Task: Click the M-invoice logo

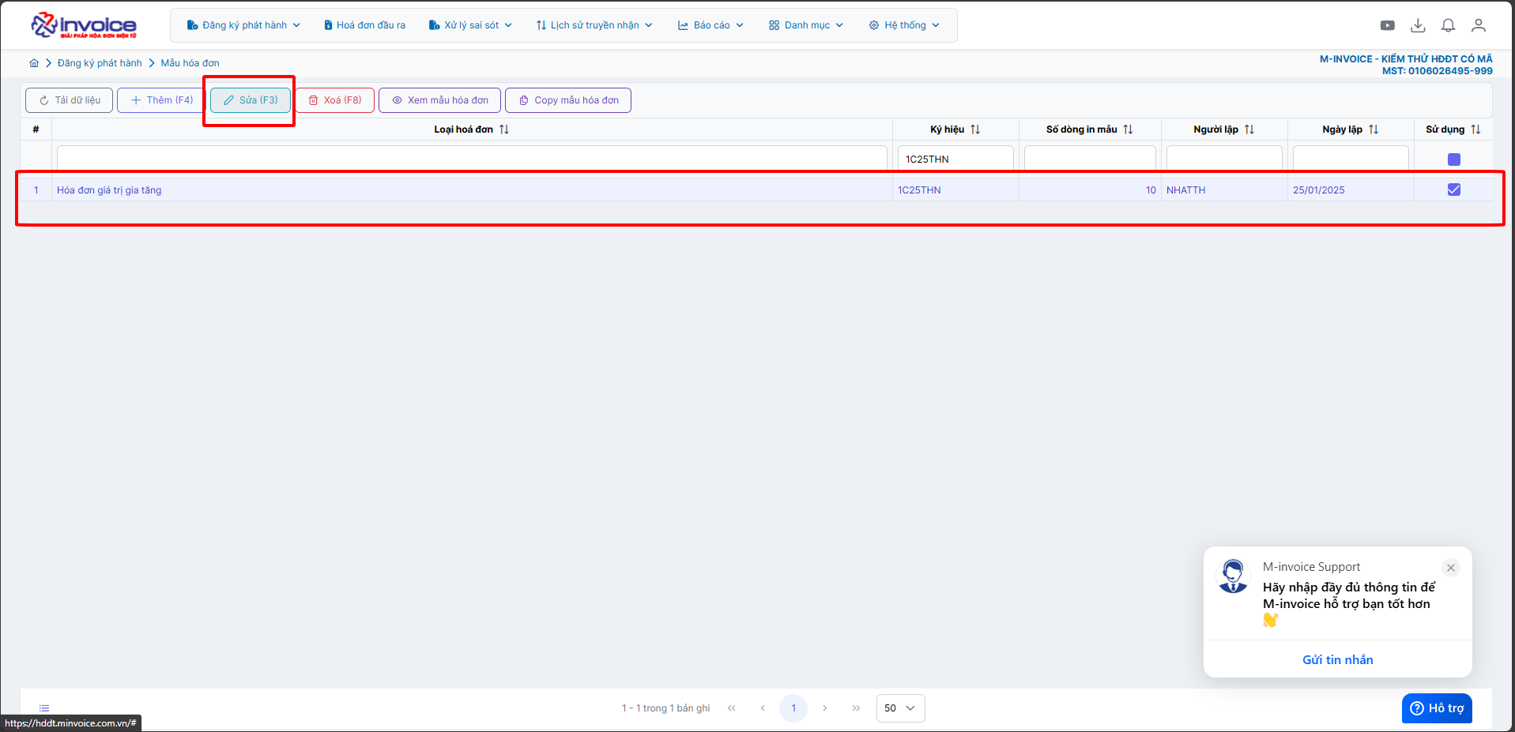Action: tap(84, 25)
